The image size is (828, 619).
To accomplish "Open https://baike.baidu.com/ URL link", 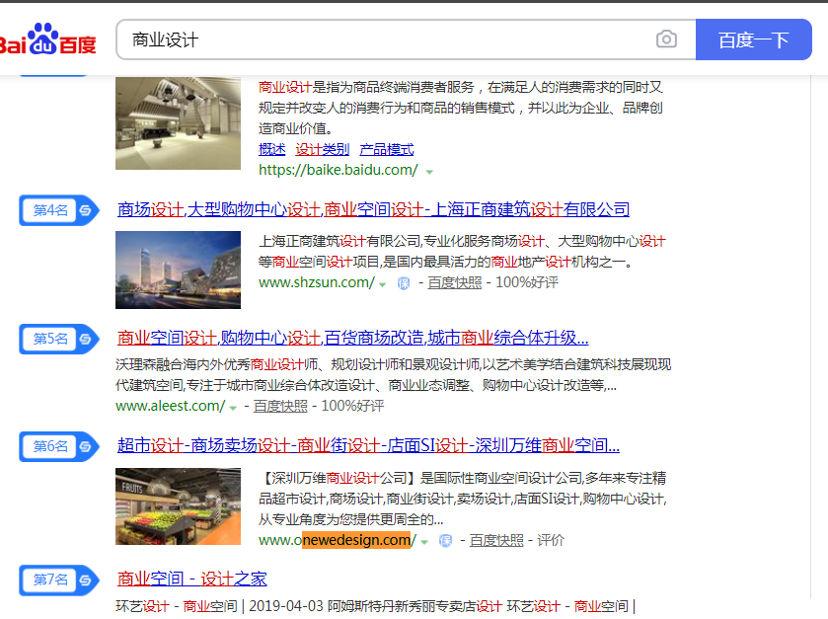I will coord(338,170).
